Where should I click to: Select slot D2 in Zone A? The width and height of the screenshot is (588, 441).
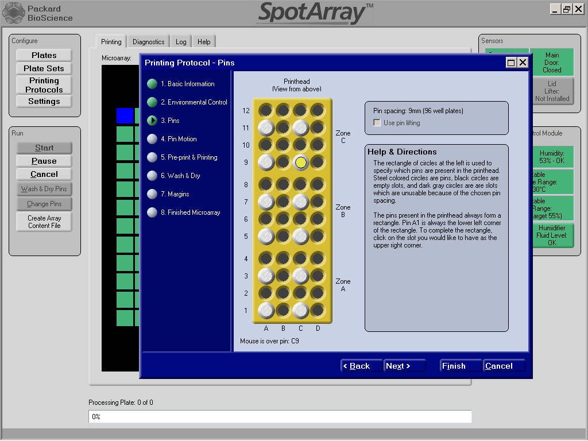[318, 293]
